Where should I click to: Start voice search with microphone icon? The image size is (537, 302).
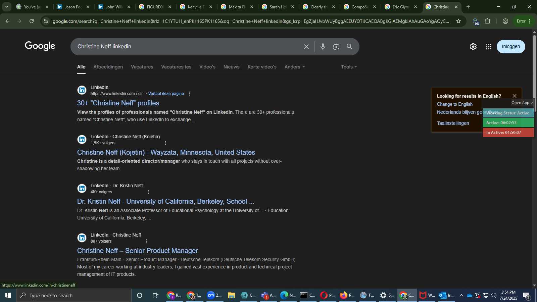323,47
